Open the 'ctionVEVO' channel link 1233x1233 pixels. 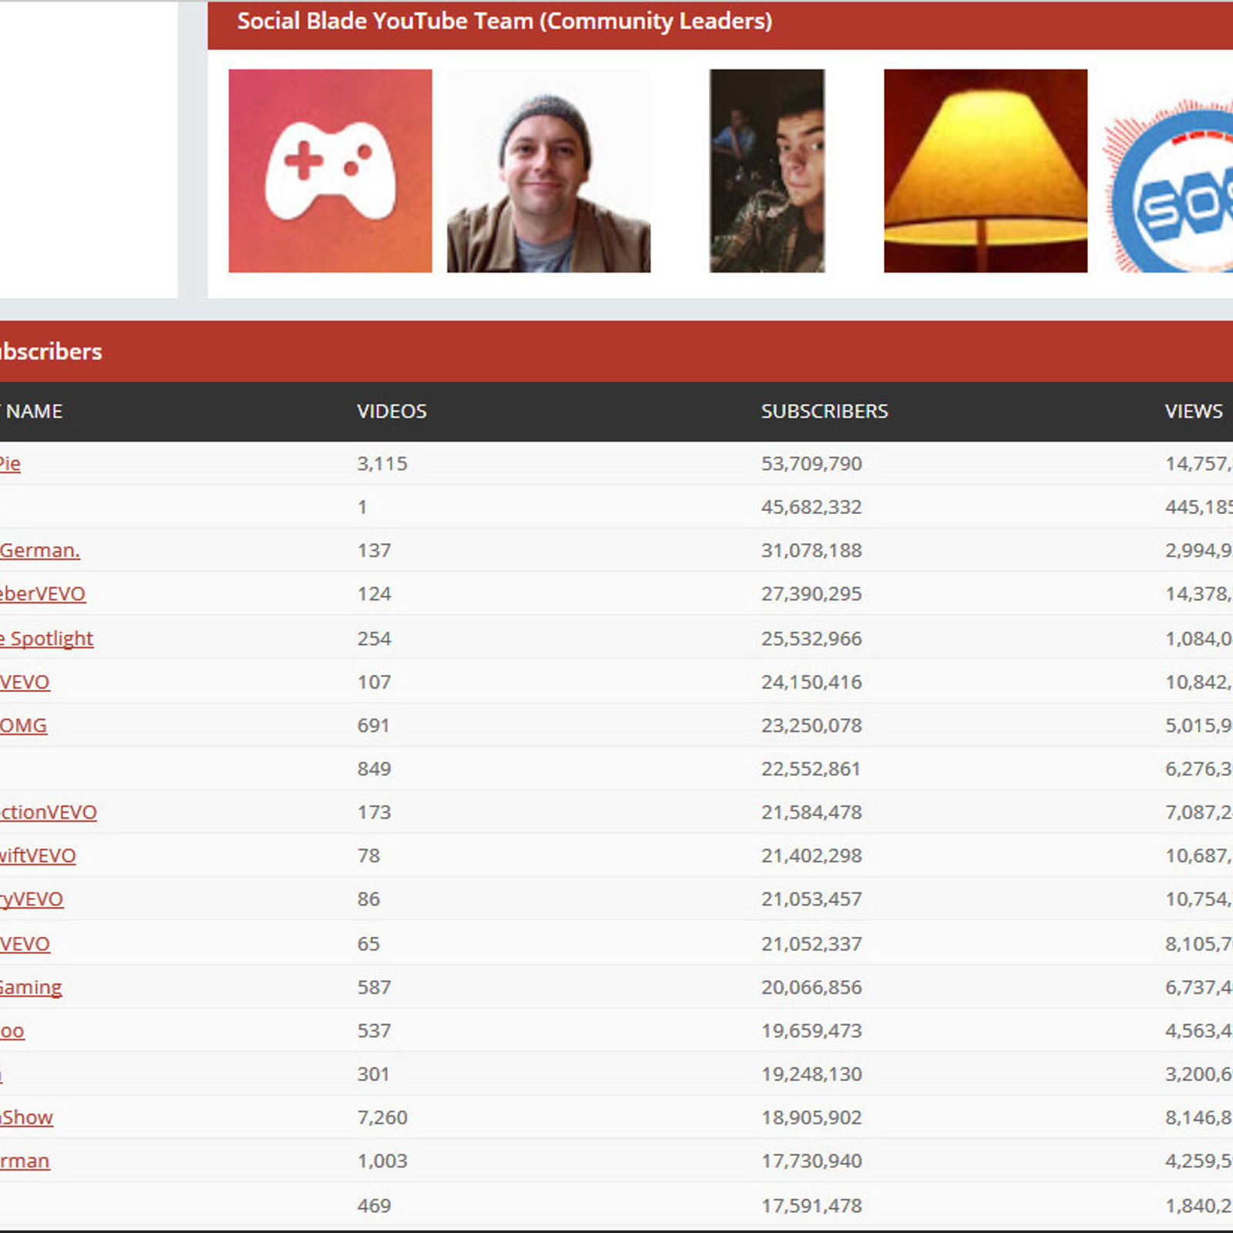(x=49, y=811)
